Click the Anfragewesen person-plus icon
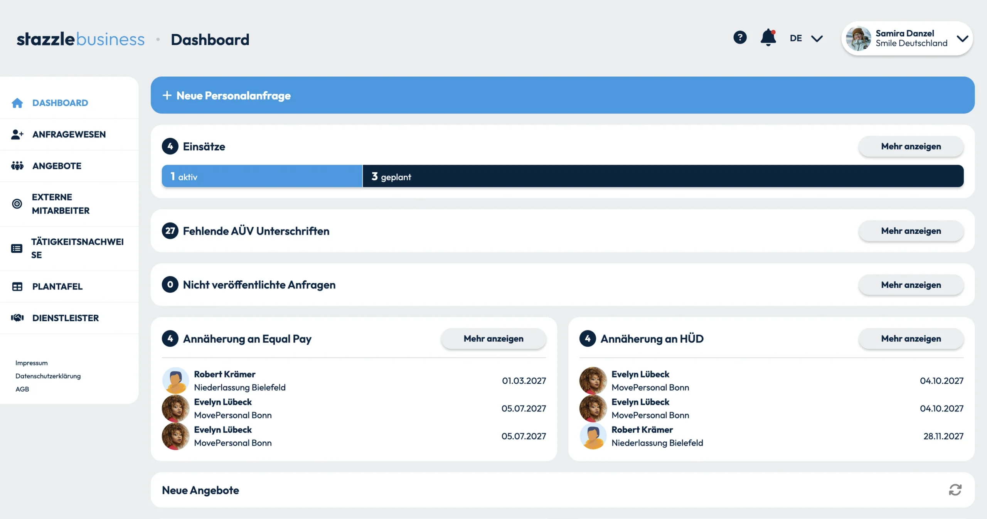Image resolution: width=987 pixels, height=519 pixels. click(x=17, y=134)
